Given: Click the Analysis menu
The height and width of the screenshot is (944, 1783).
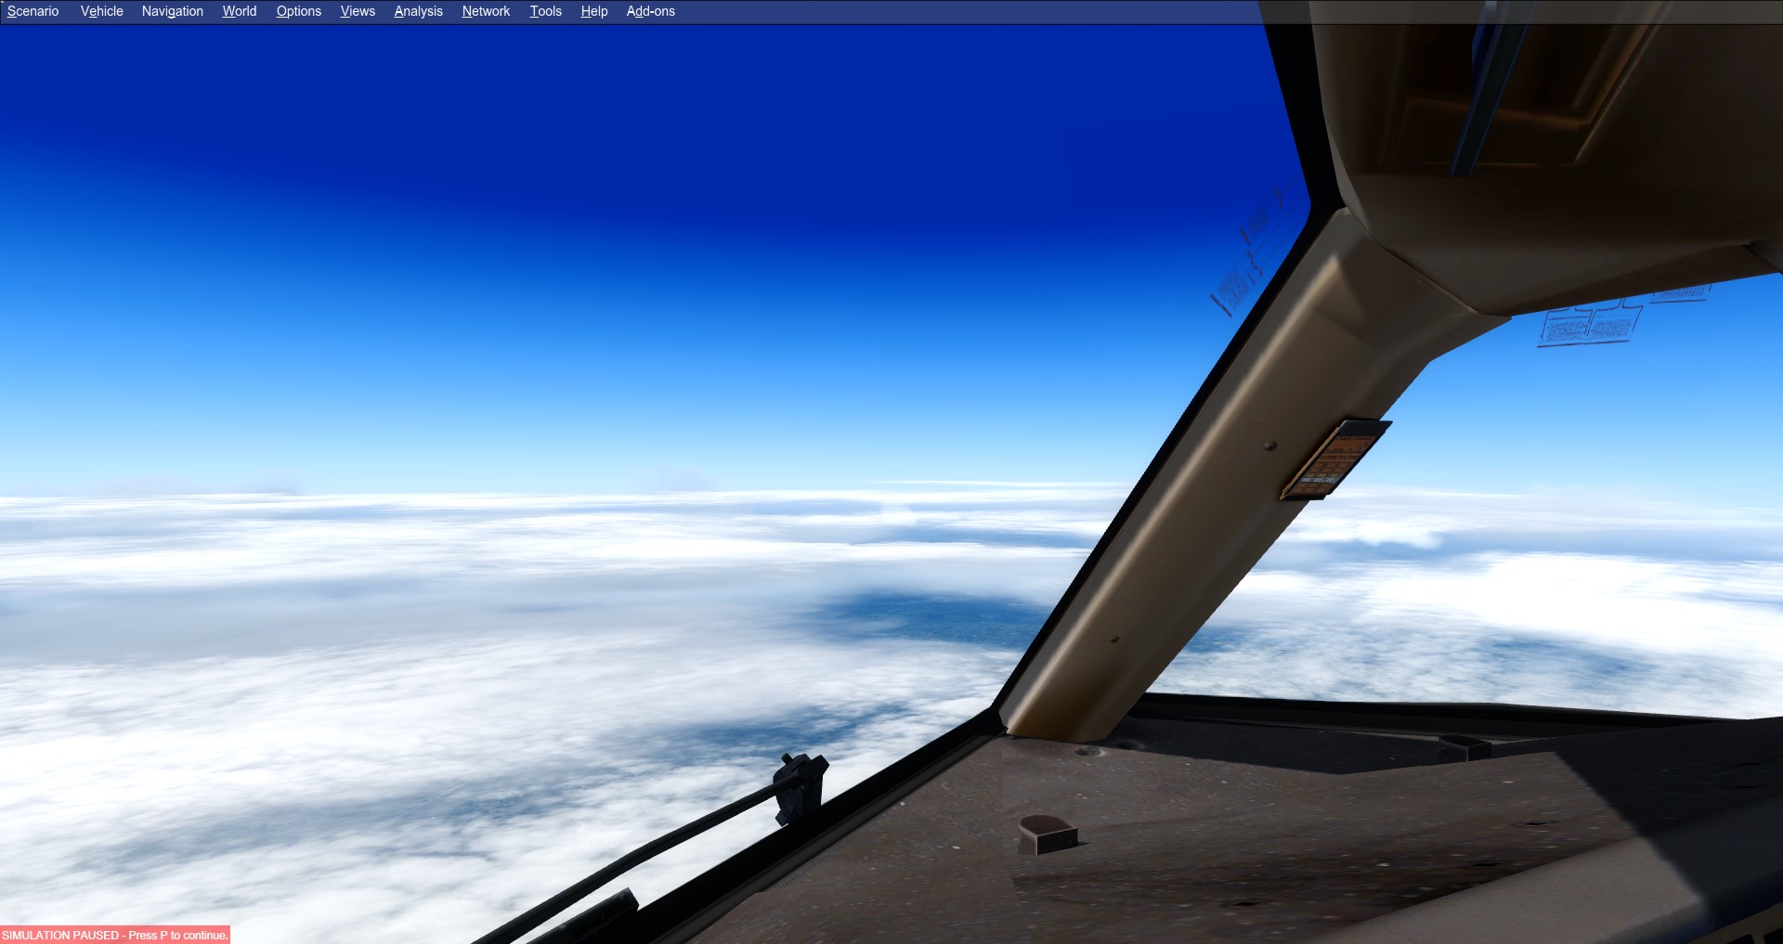Looking at the screenshot, I should [x=418, y=11].
